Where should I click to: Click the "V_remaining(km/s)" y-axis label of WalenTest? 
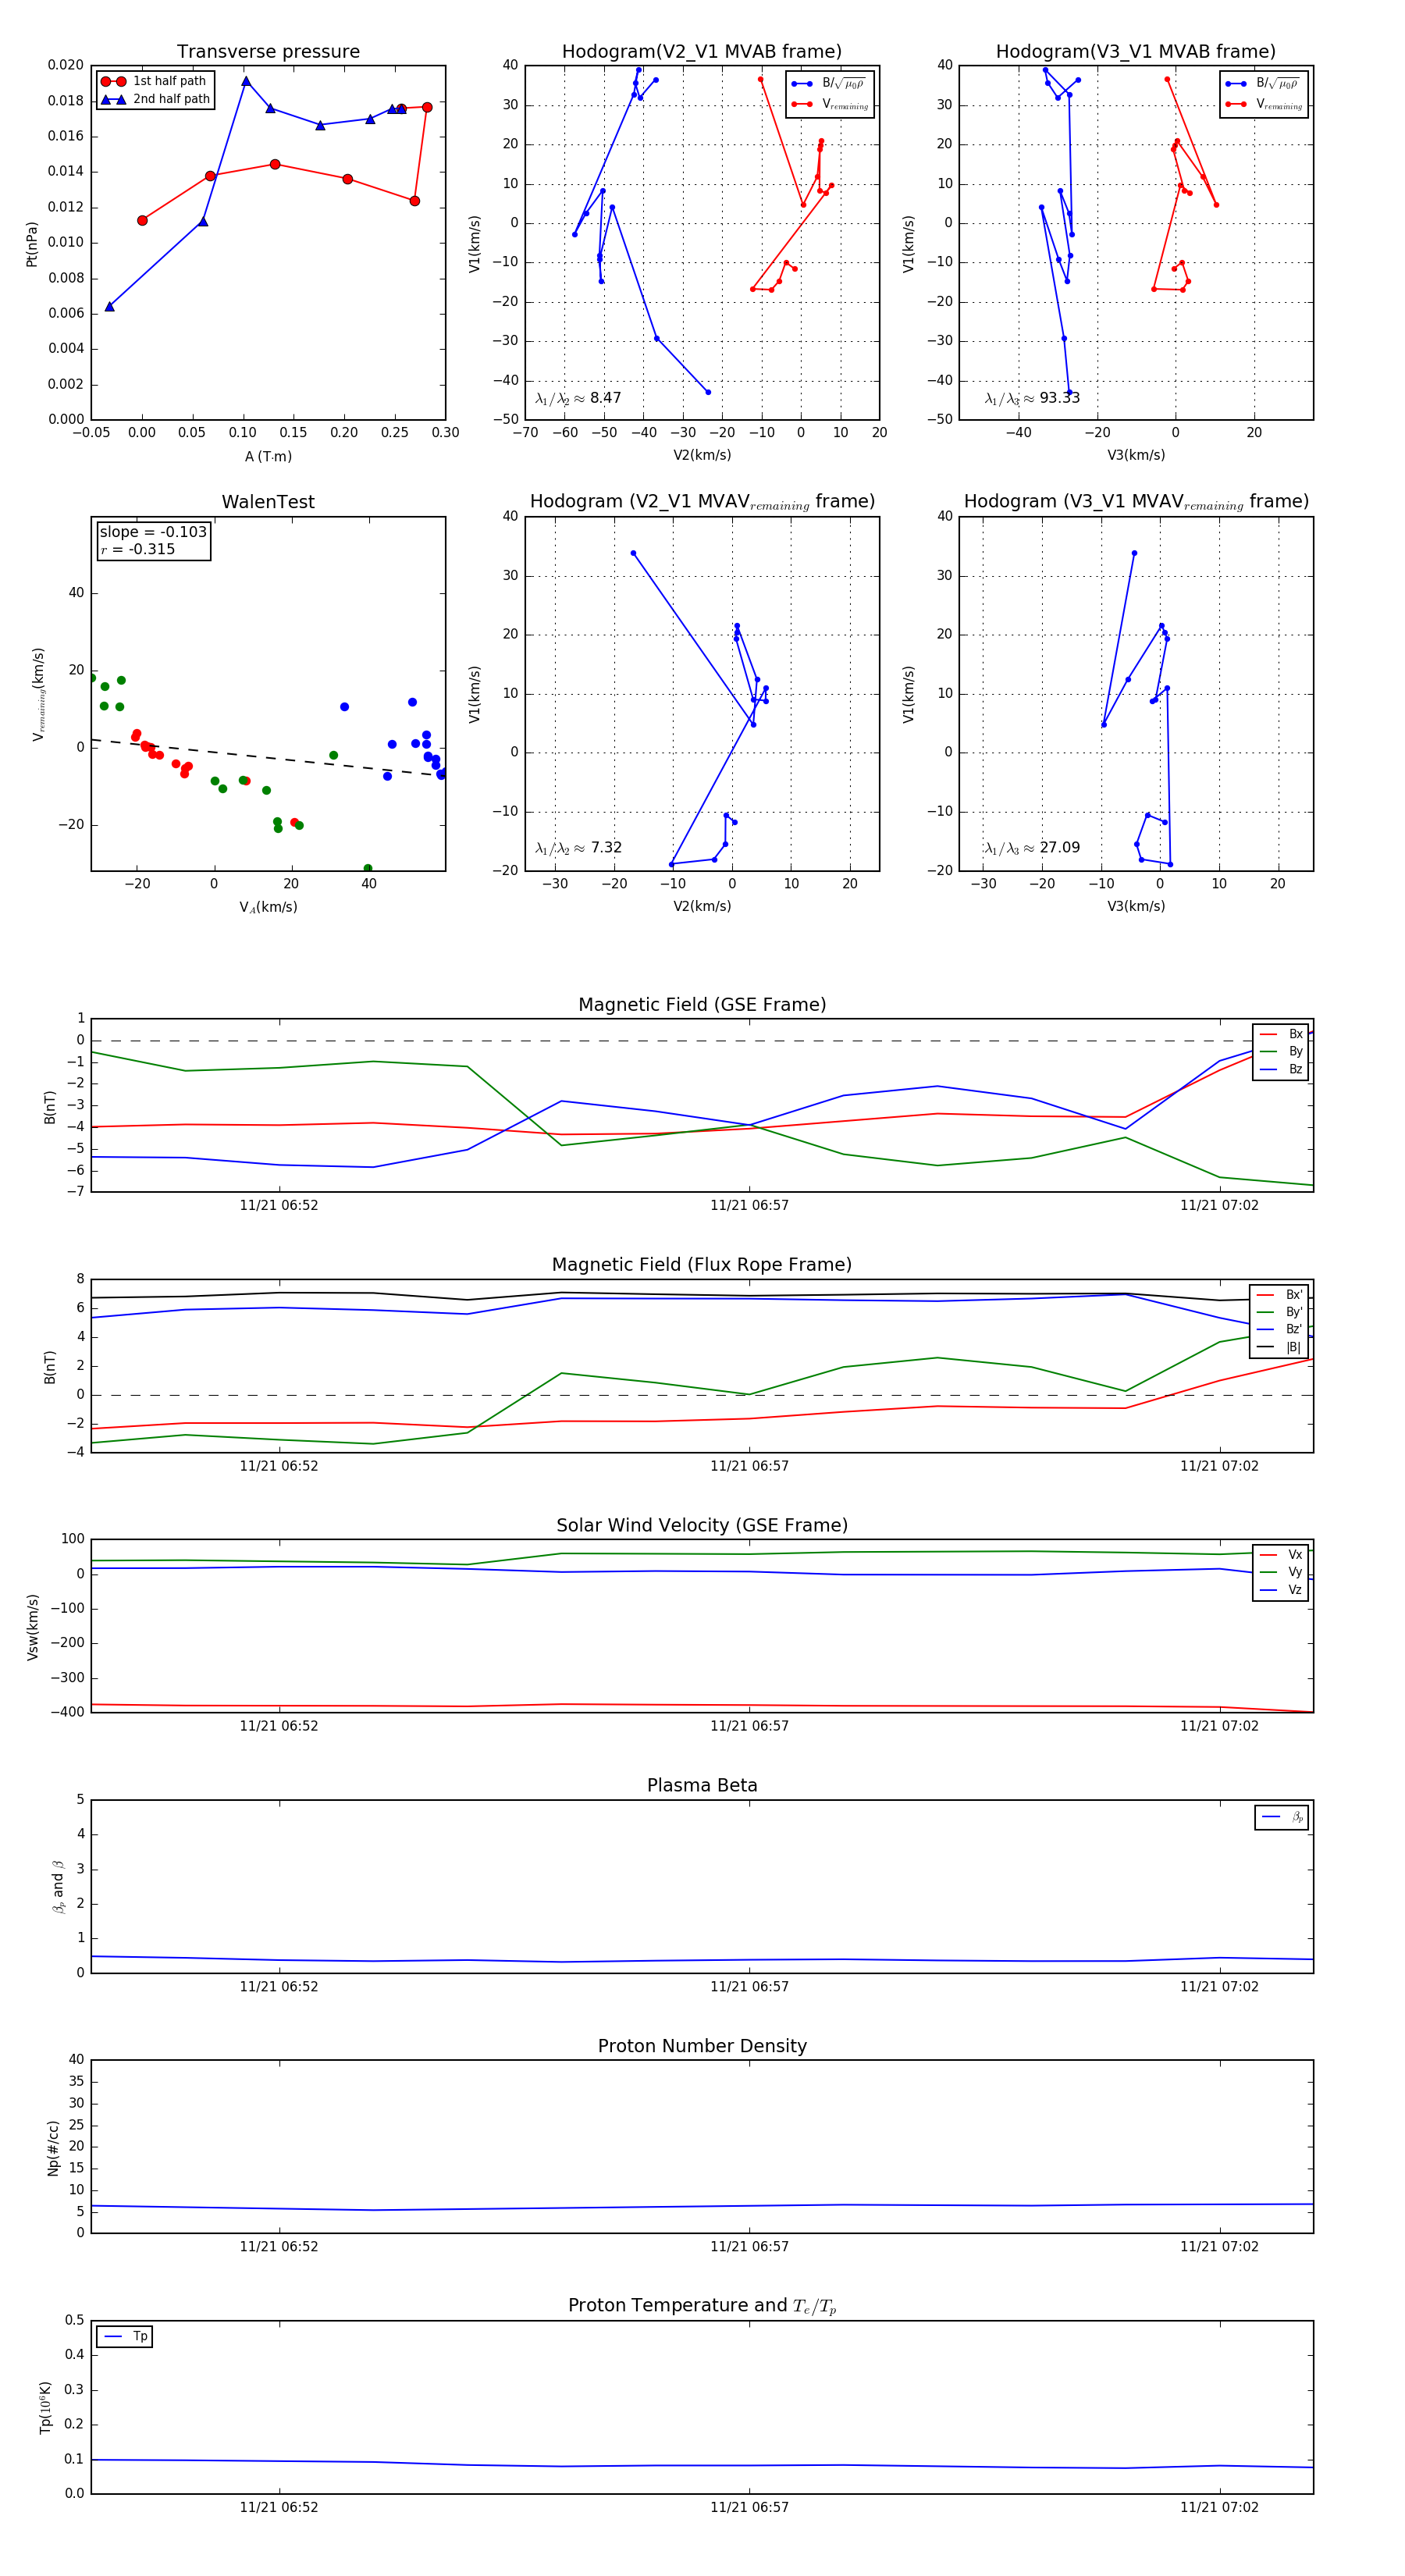(x=39, y=694)
